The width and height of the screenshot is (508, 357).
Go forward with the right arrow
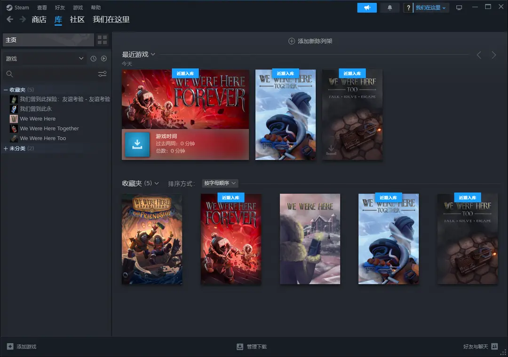[x=23, y=19]
